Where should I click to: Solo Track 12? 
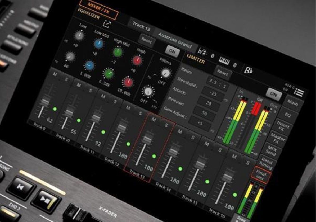tap(140, 113)
